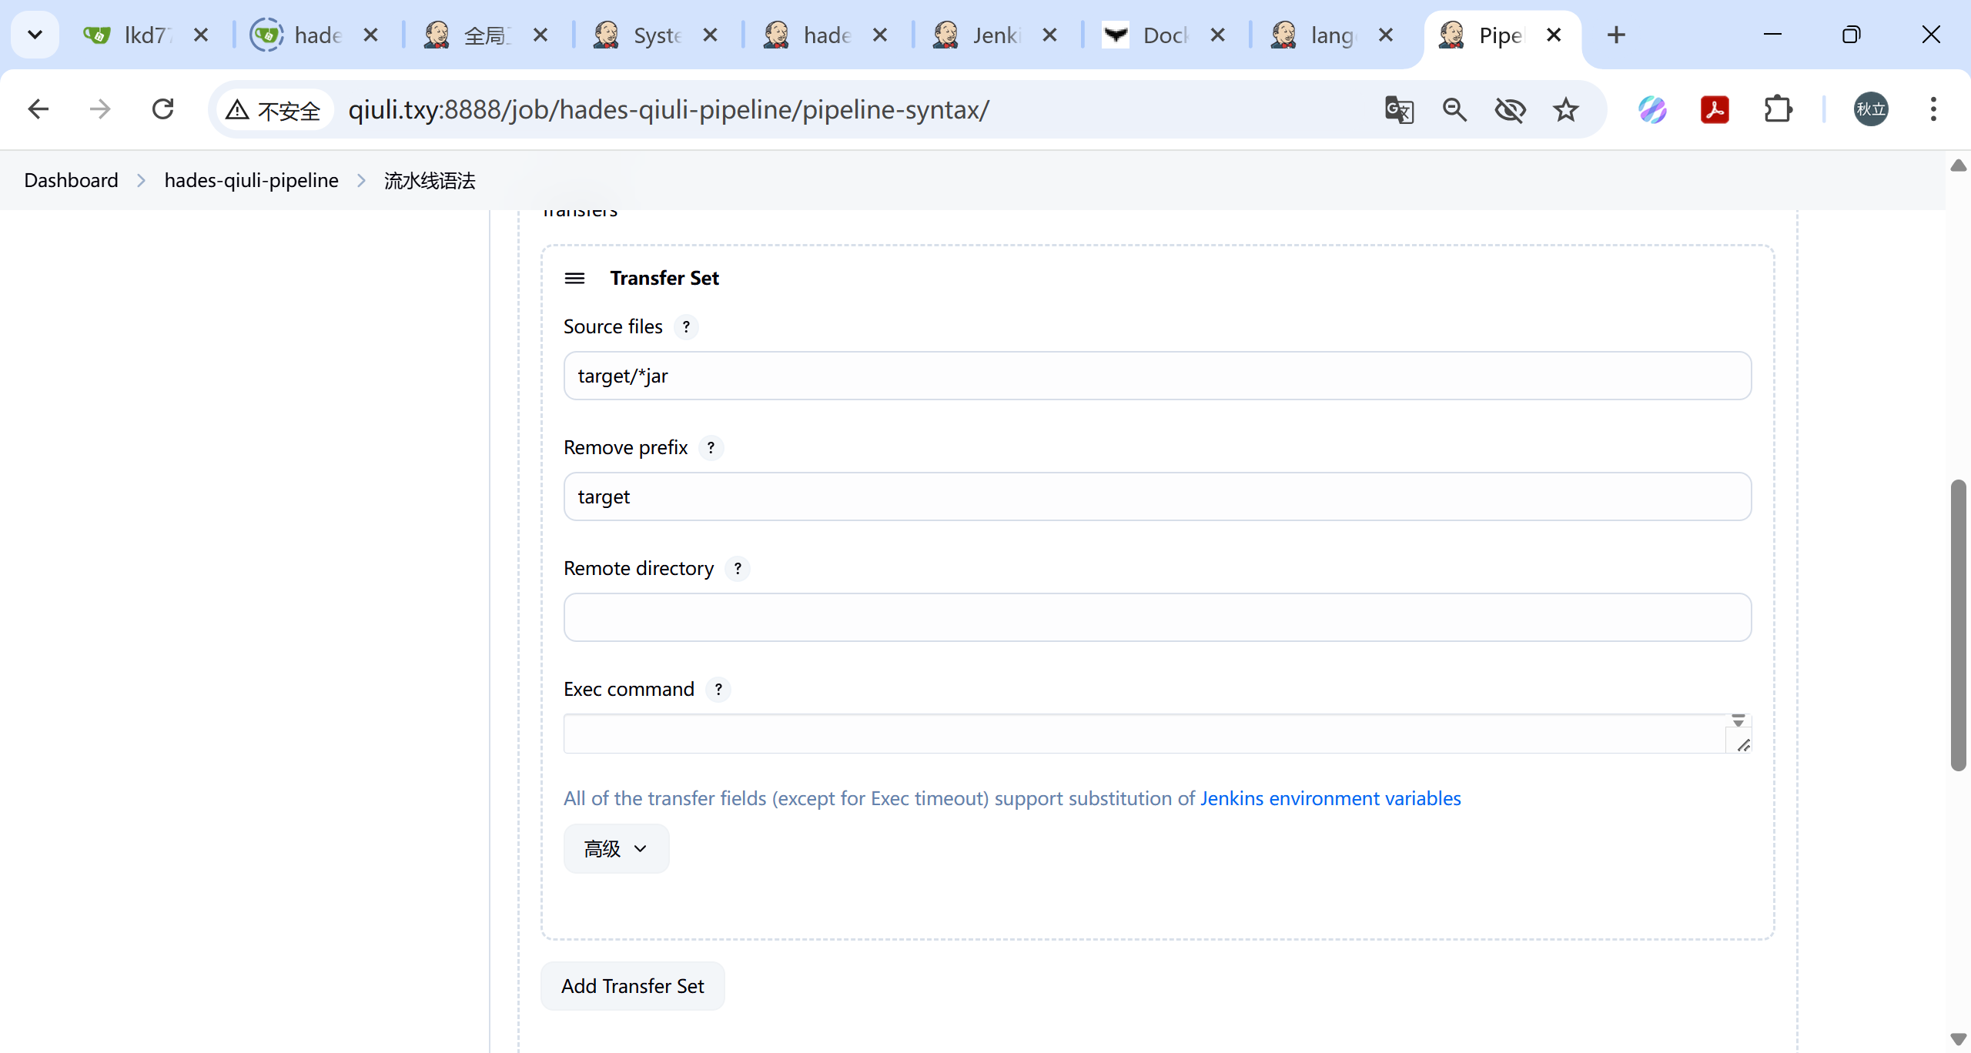Viewport: 1971px width, 1053px height.
Task: Click the page vertical scrollbar thumb
Action: tap(1958, 623)
